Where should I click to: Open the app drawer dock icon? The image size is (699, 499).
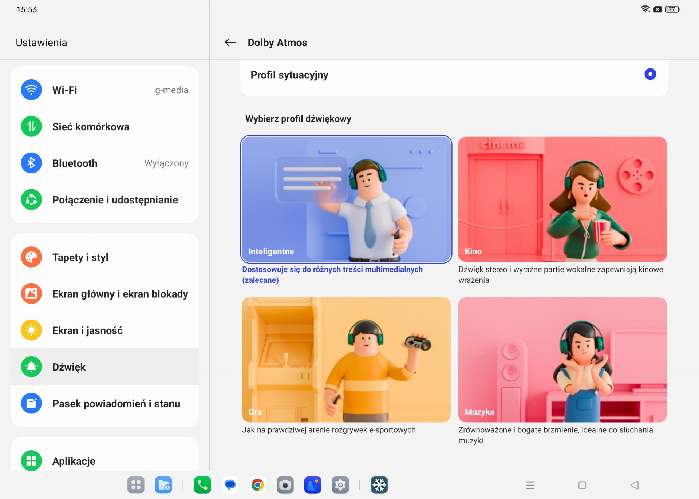click(x=136, y=485)
